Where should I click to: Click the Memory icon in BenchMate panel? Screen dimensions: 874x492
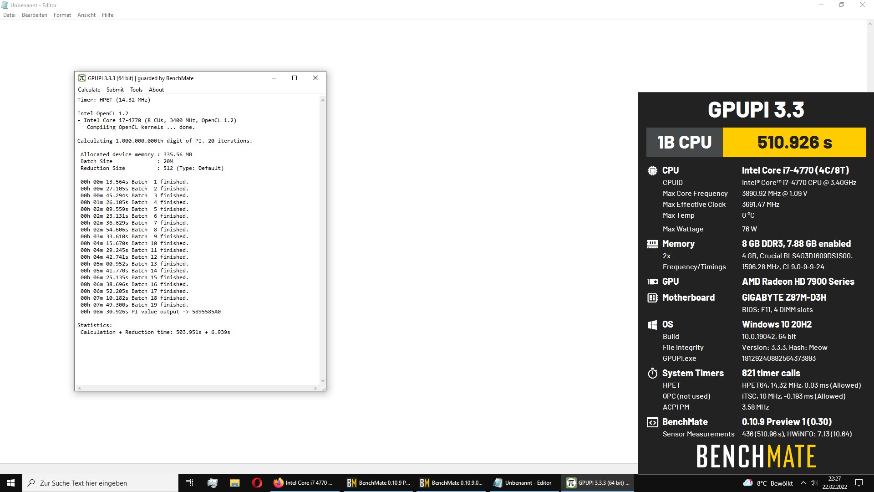tap(652, 244)
